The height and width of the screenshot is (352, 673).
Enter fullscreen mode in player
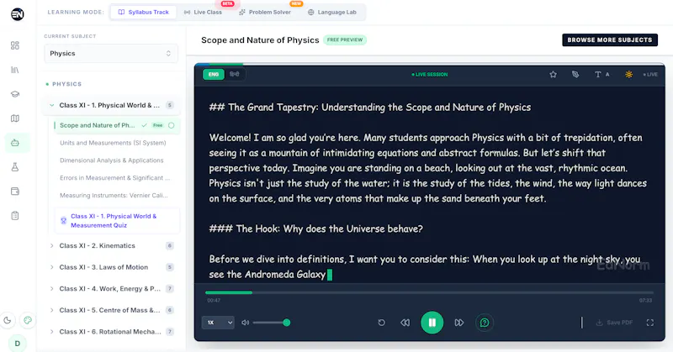649,323
